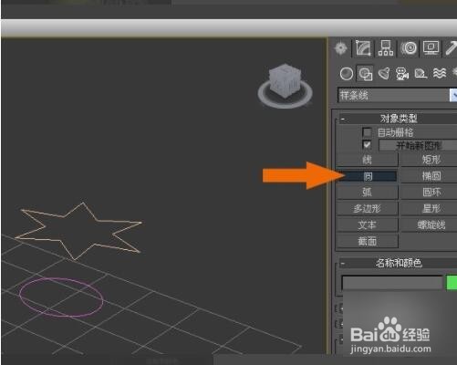
Task: Choose the 星形 star button
Action: click(x=431, y=209)
